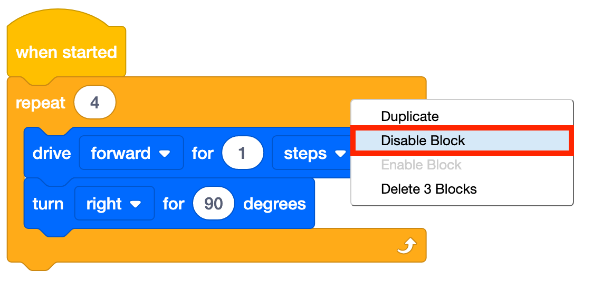Click the "for" text in the turn block

[x=173, y=204]
